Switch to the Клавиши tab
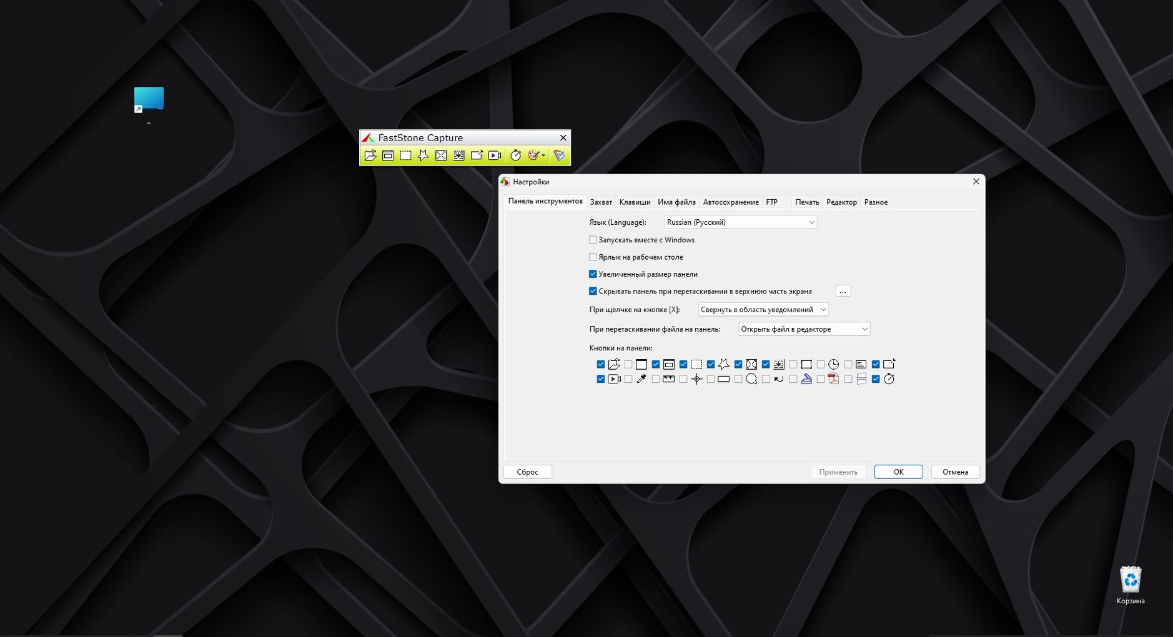 click(x=635, y=202)
